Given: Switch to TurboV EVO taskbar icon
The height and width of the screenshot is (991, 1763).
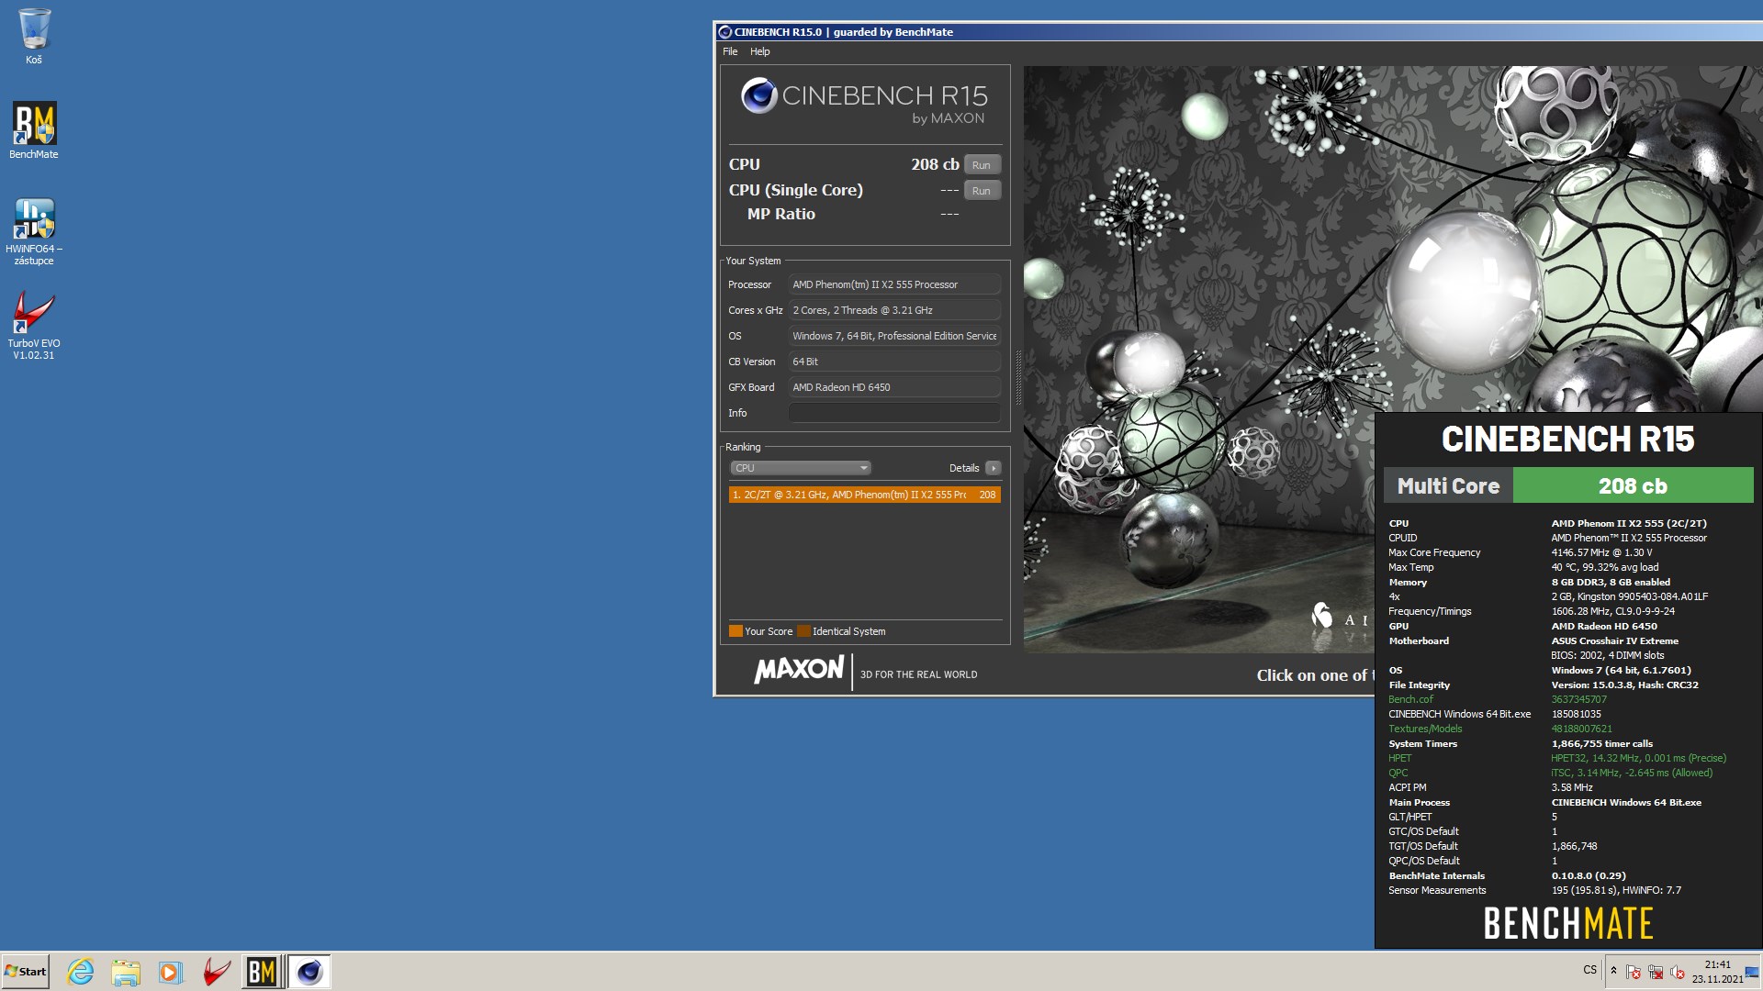Looking at the screenshot, I should [217, 972].
